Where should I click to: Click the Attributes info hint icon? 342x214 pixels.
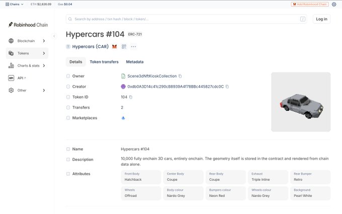point(68,174)
